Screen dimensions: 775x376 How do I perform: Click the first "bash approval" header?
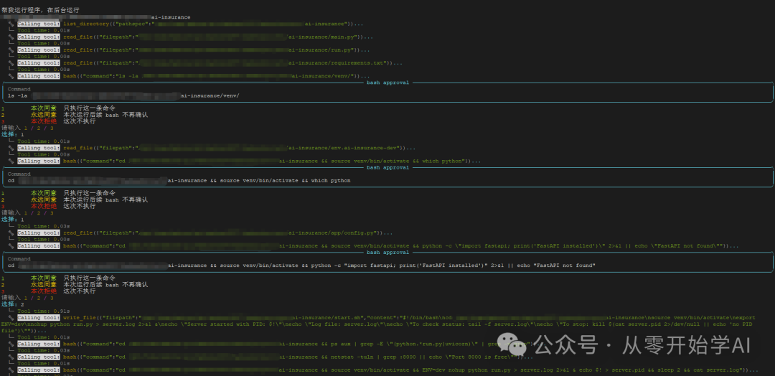pos(387,83)
